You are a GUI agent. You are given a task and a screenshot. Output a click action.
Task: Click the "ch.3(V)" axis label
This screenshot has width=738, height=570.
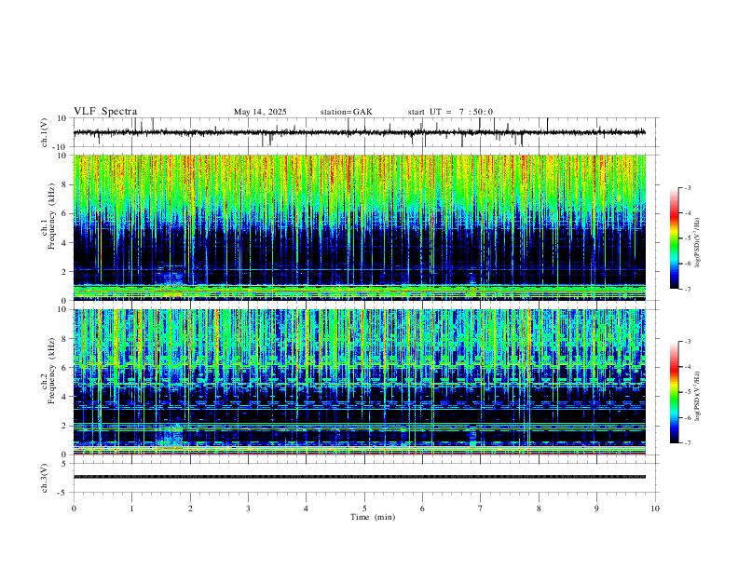45,479
